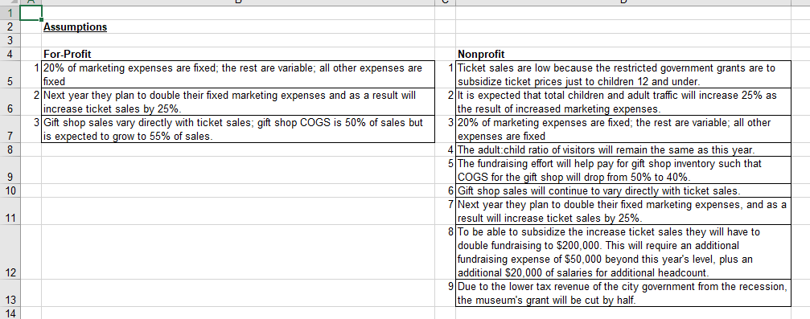Viewport: 810px width, 319px height.
Task: Select row header 12
Action: (10, 252)
